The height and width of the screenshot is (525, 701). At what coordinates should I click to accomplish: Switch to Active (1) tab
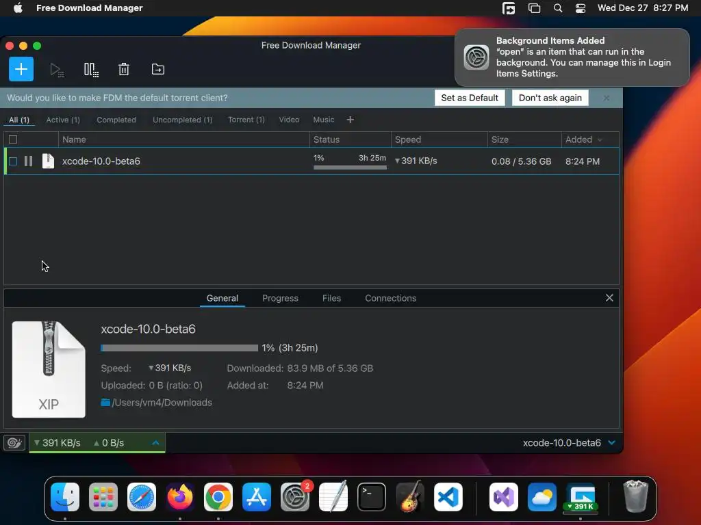click(63, 120)
